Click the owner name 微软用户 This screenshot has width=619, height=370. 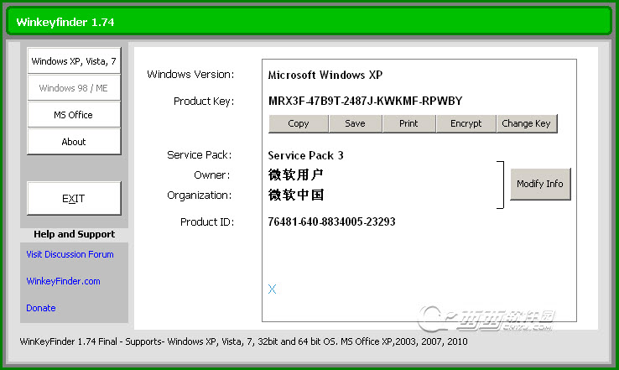coord(296,175)
